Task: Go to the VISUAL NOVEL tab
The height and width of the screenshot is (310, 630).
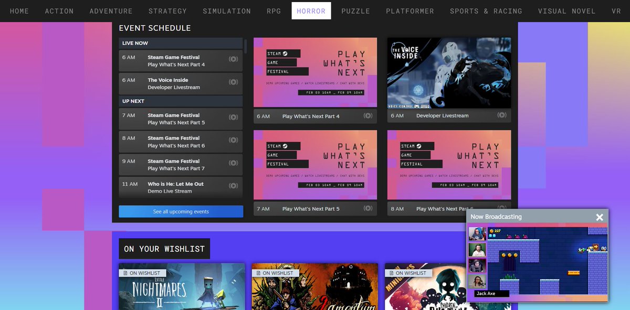Action: 567,10
